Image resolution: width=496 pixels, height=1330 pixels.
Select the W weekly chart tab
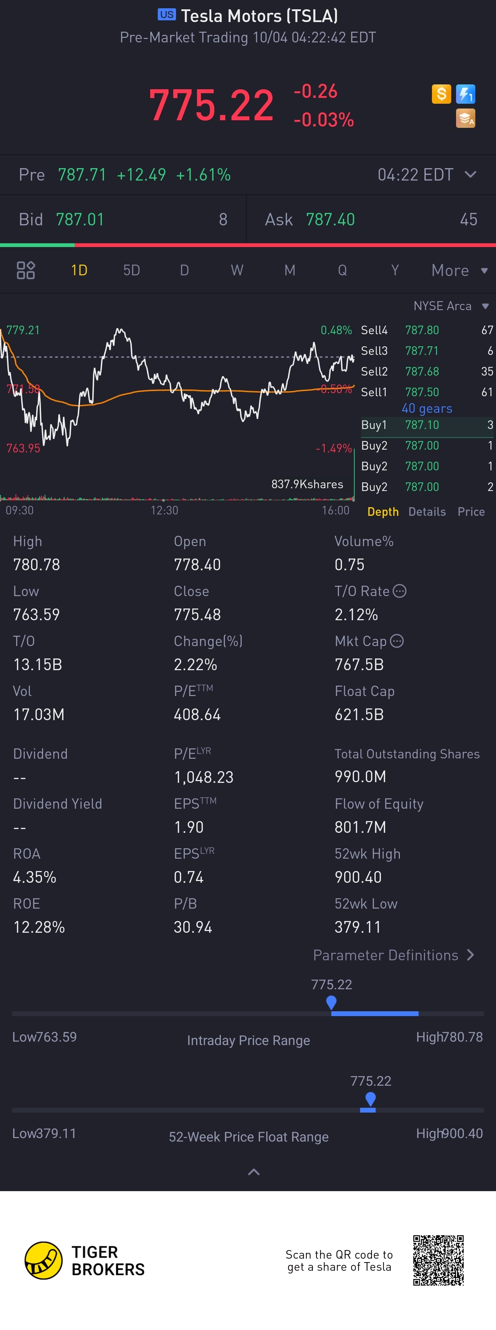(x=237, y=270)
